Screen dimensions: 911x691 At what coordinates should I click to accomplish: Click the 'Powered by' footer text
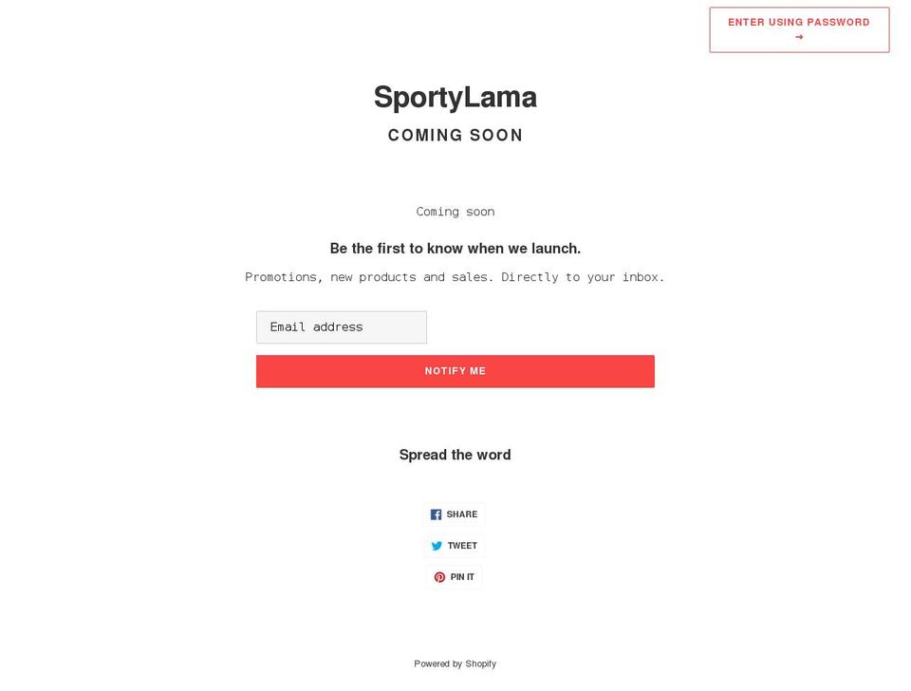(x=437, y=663)
